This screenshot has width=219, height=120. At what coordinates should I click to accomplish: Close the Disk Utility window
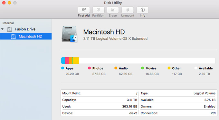(4, 3)
